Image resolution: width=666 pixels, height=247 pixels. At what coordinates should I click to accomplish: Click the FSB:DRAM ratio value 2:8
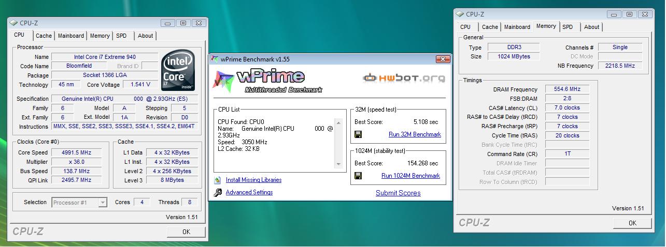pyautogui.click(x=567, y=98)
